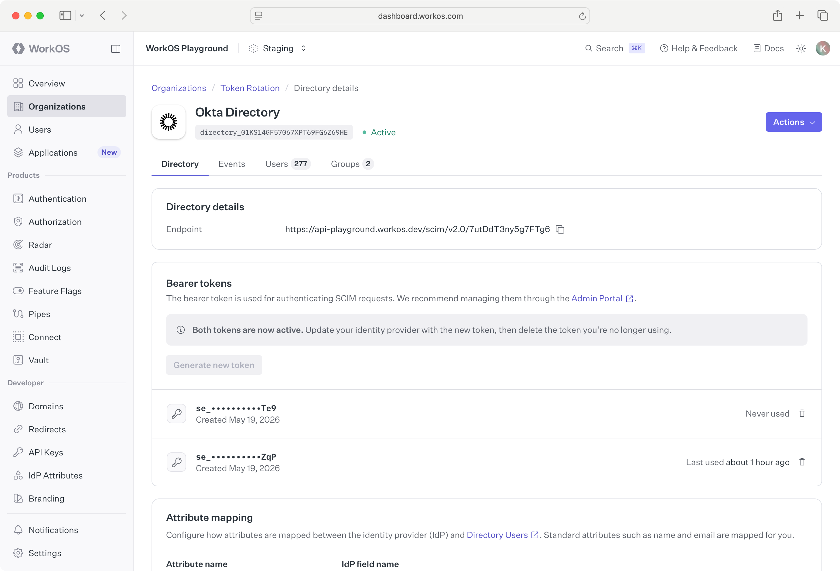This screenshot has width=840, height=571.
Task: Click 'Last used about 1 hour ago'
Action: [x=738, y=462]
